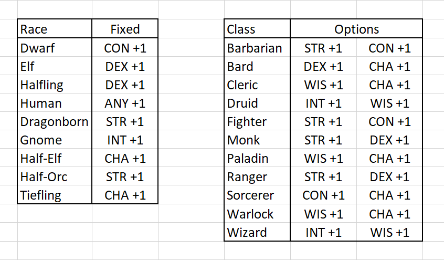Select the Sorcerer cell
Image resolution: width=444 pixels, height=260 pixels.
(257, 195)
